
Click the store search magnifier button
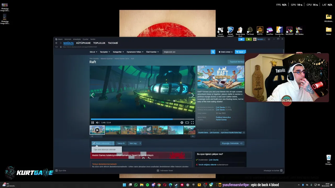[x=213, y=52]
